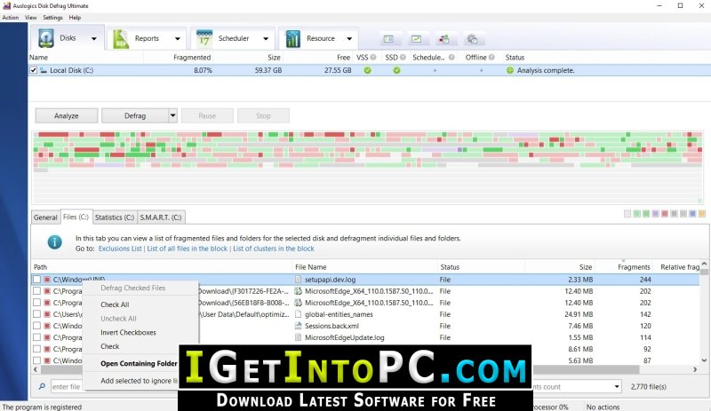Click the Analysis complete status icon

(510, 70)
